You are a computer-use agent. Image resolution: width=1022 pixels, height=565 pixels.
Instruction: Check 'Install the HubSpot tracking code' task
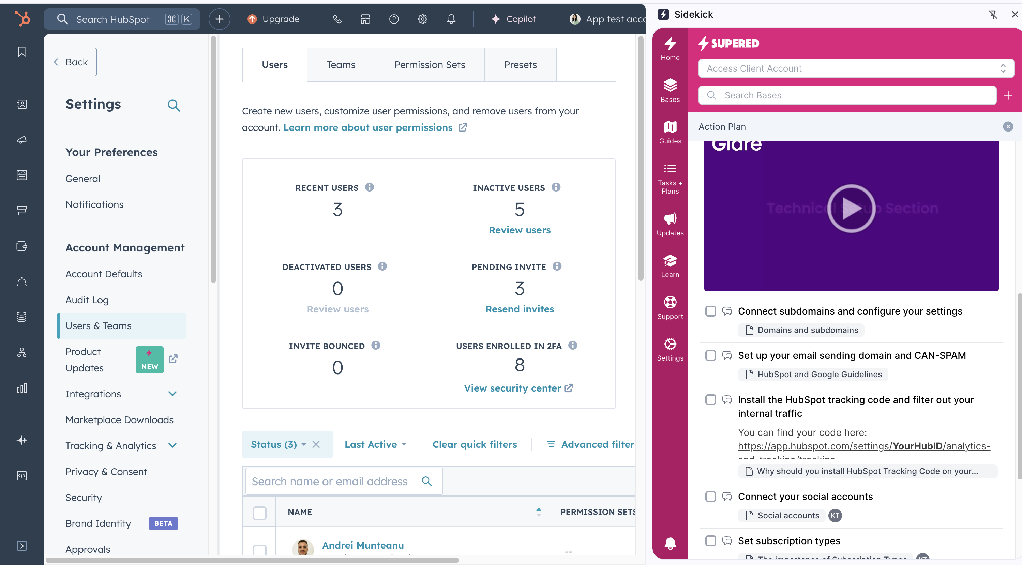click(710, 400)
